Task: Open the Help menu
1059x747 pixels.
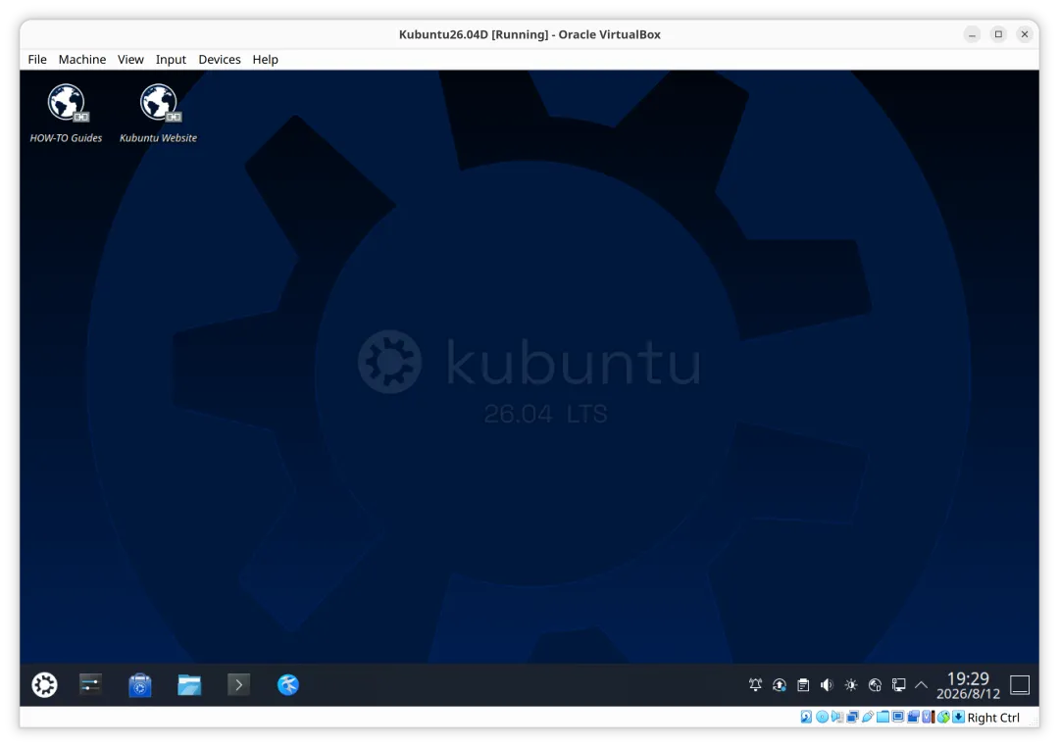Action: 266,60
